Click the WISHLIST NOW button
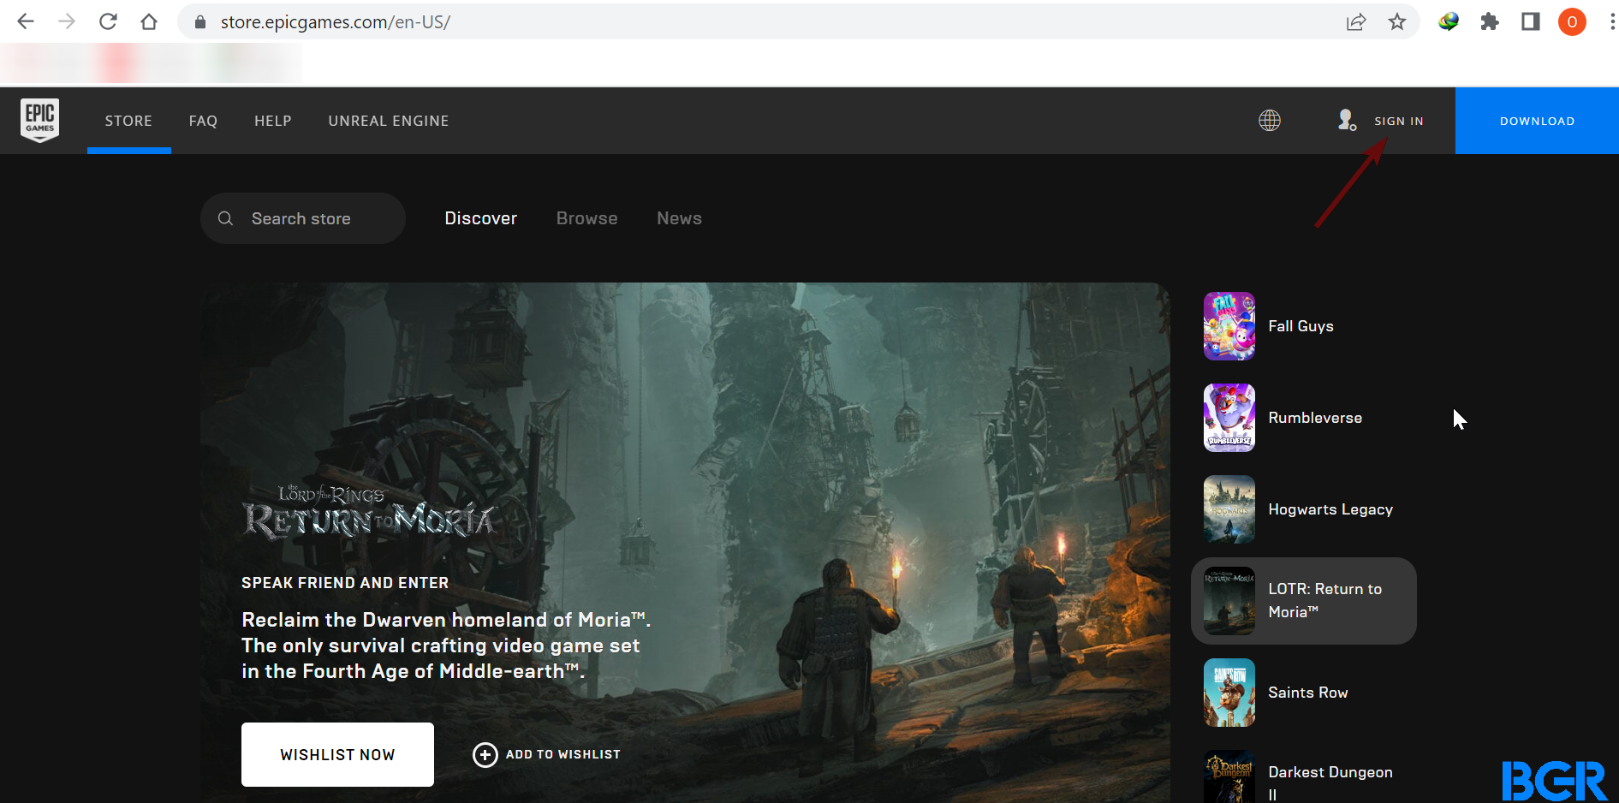Screen dimensions: 1619x803 point(337,754)
